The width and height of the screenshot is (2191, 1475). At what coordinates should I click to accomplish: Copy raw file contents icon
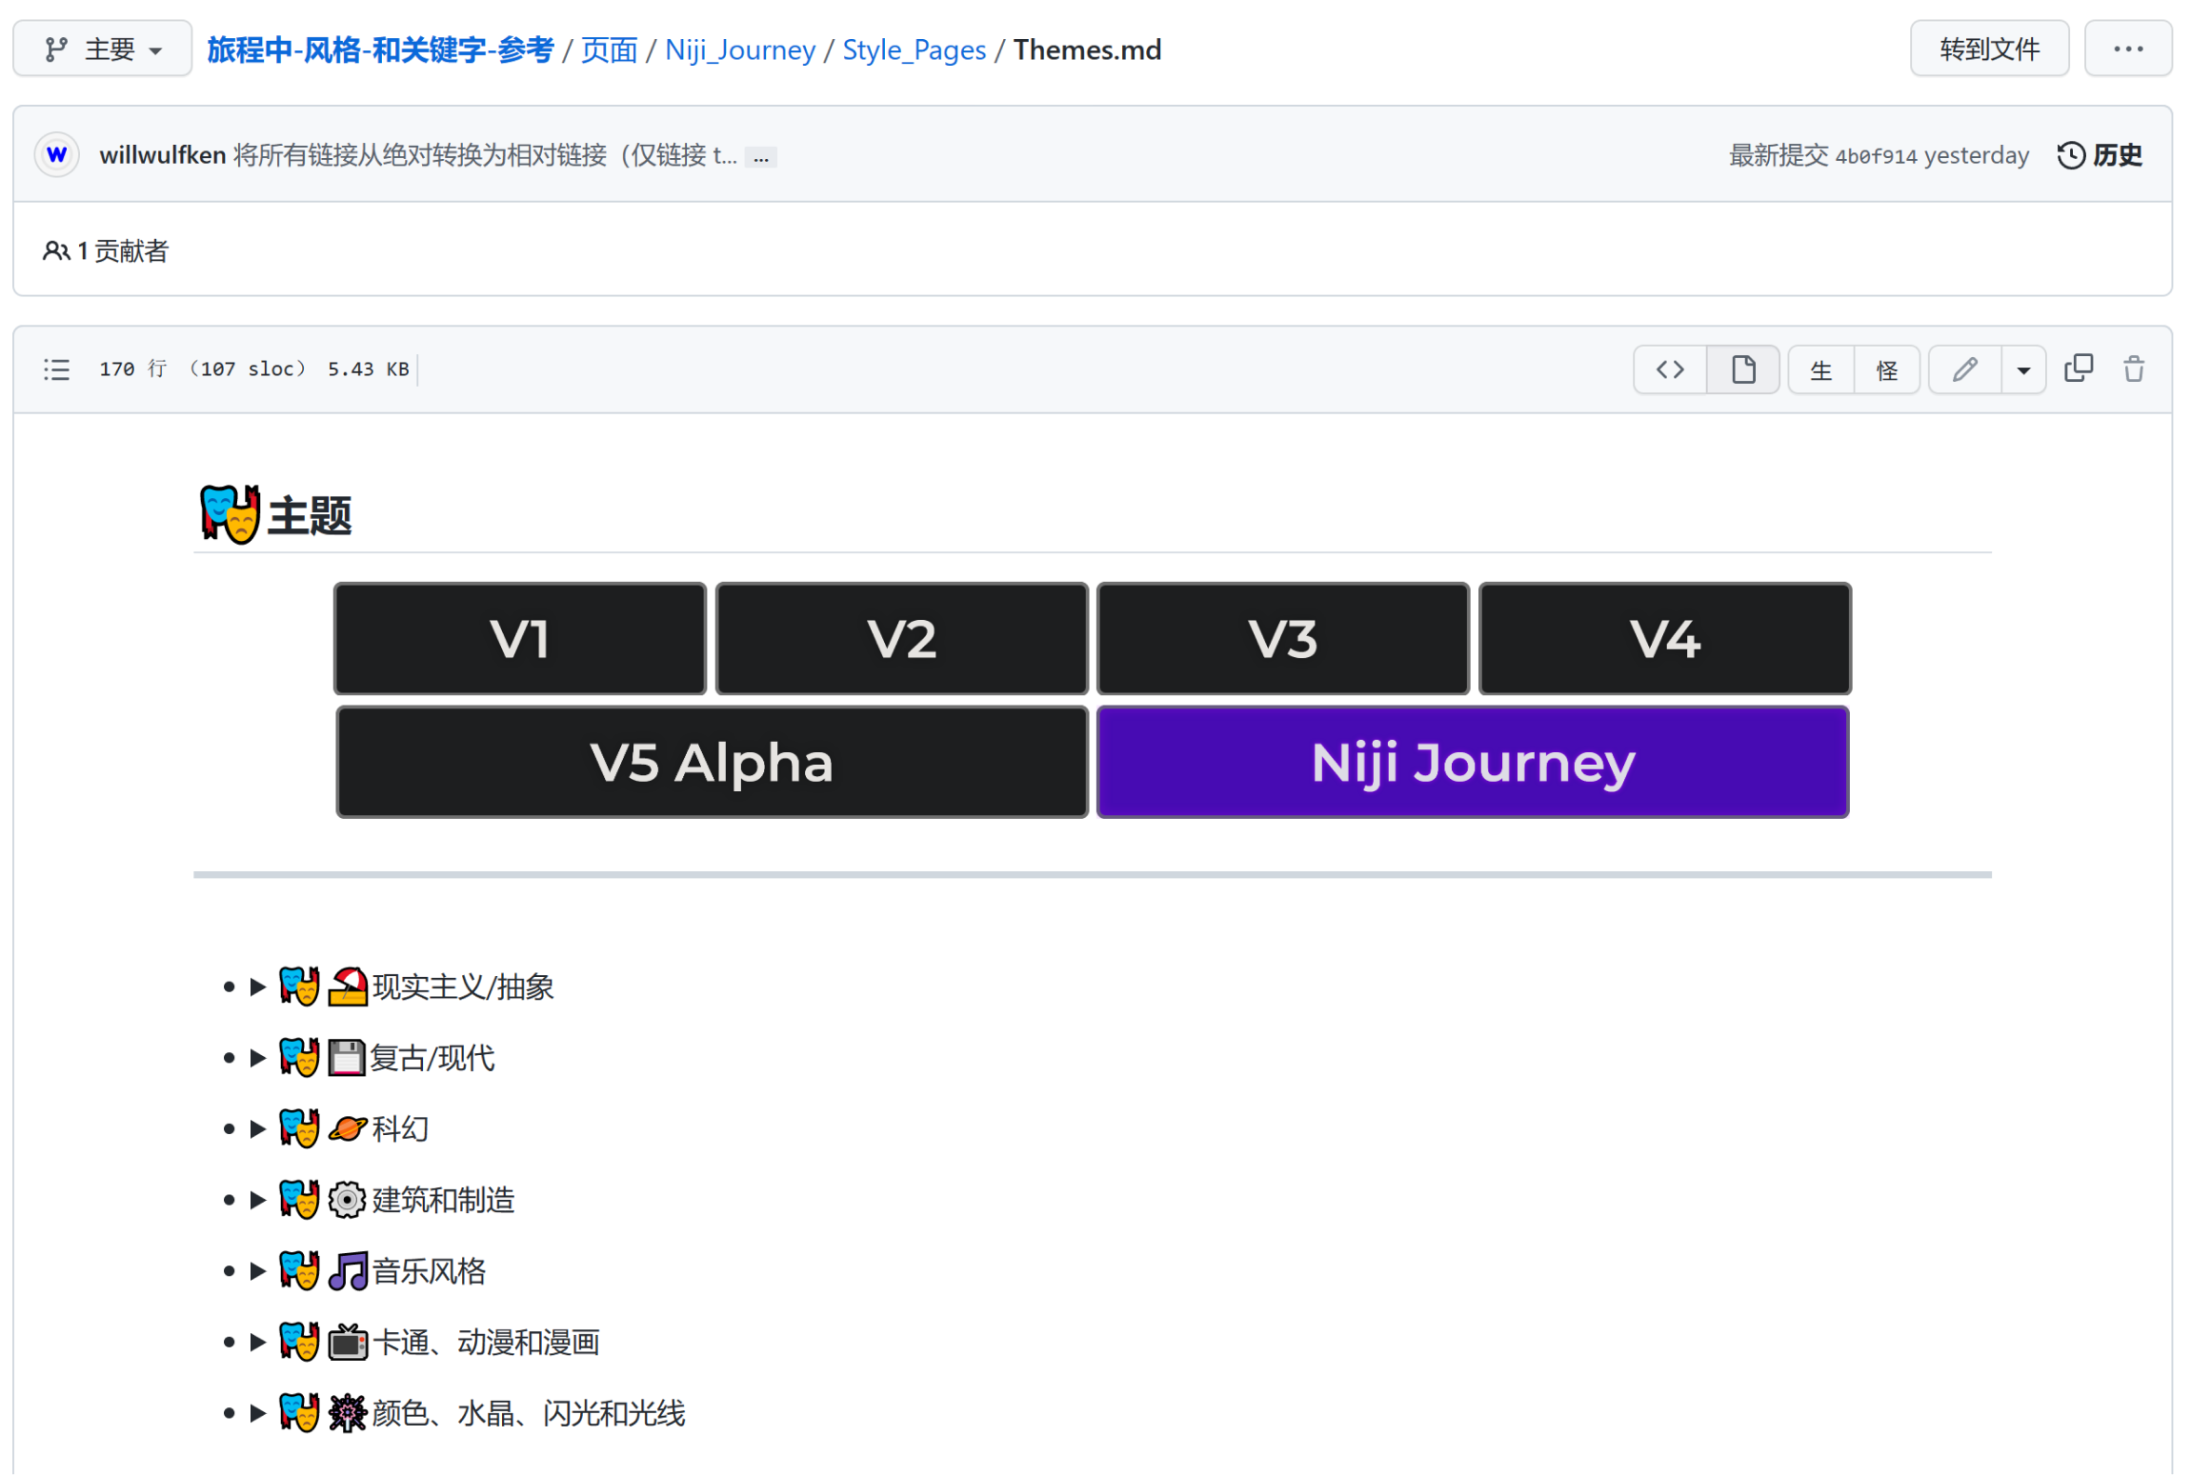pos(2078,369)
